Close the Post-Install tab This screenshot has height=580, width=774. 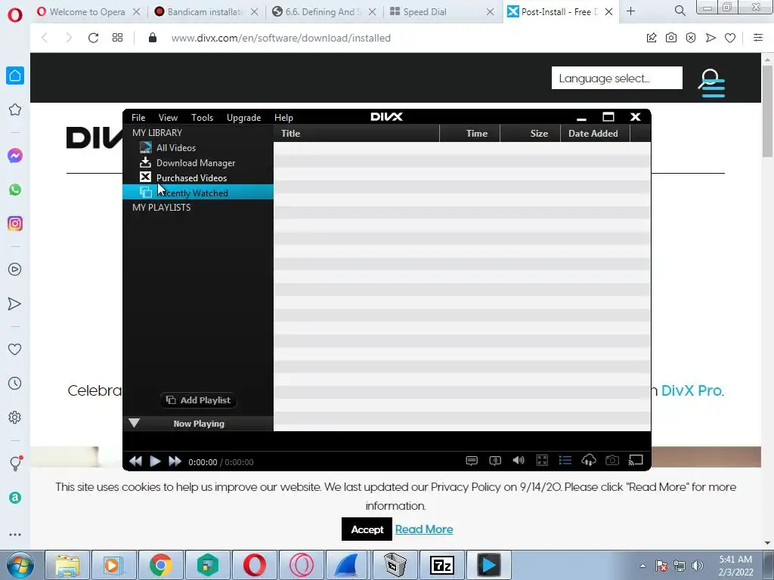coord(609,12)
